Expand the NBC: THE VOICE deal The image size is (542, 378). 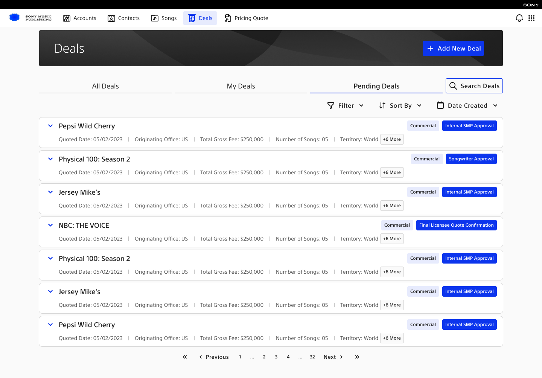tap(50, 225)
